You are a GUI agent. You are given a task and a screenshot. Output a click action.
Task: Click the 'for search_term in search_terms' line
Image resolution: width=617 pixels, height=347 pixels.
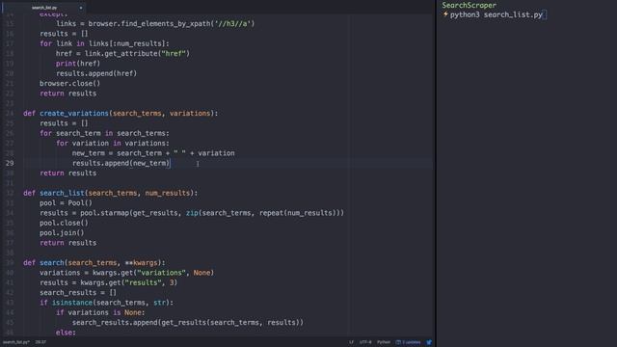104,133
